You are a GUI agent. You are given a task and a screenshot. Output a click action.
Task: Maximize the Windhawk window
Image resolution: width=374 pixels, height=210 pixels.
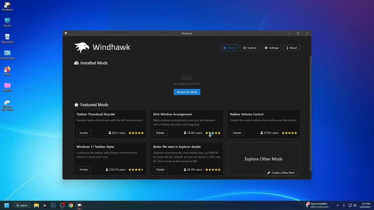tap(298, 33)
